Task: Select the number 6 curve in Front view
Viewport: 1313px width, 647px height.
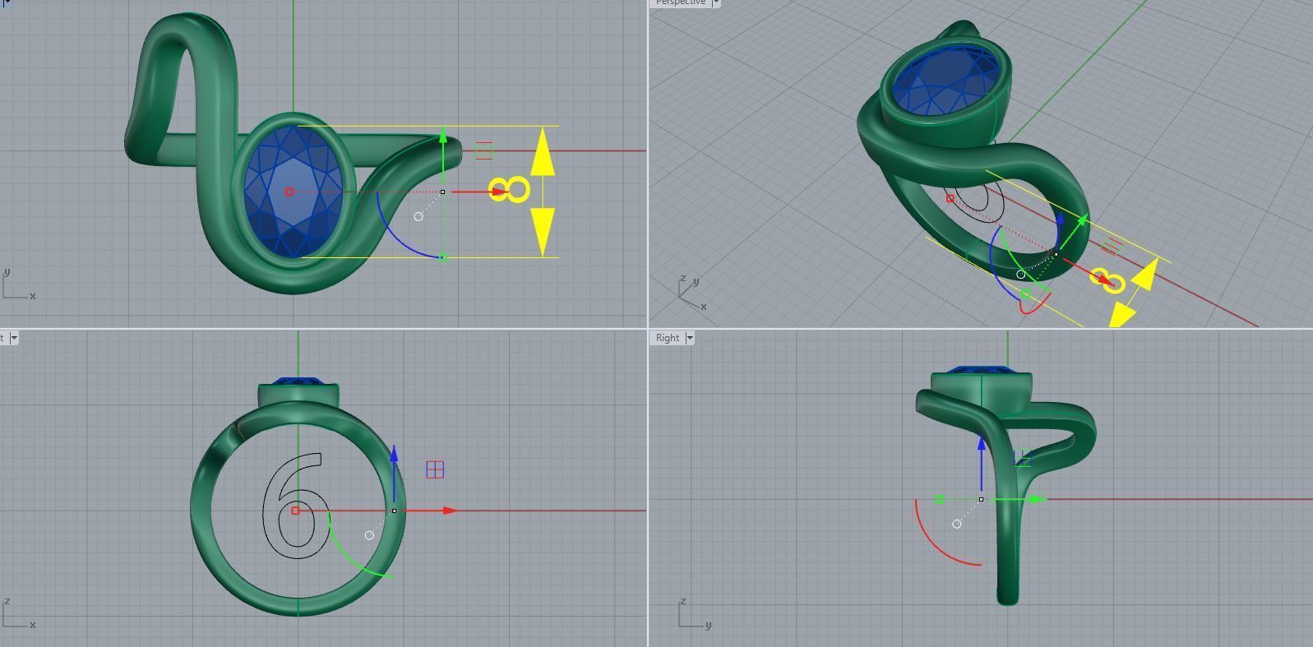Action: coord(297,506)
